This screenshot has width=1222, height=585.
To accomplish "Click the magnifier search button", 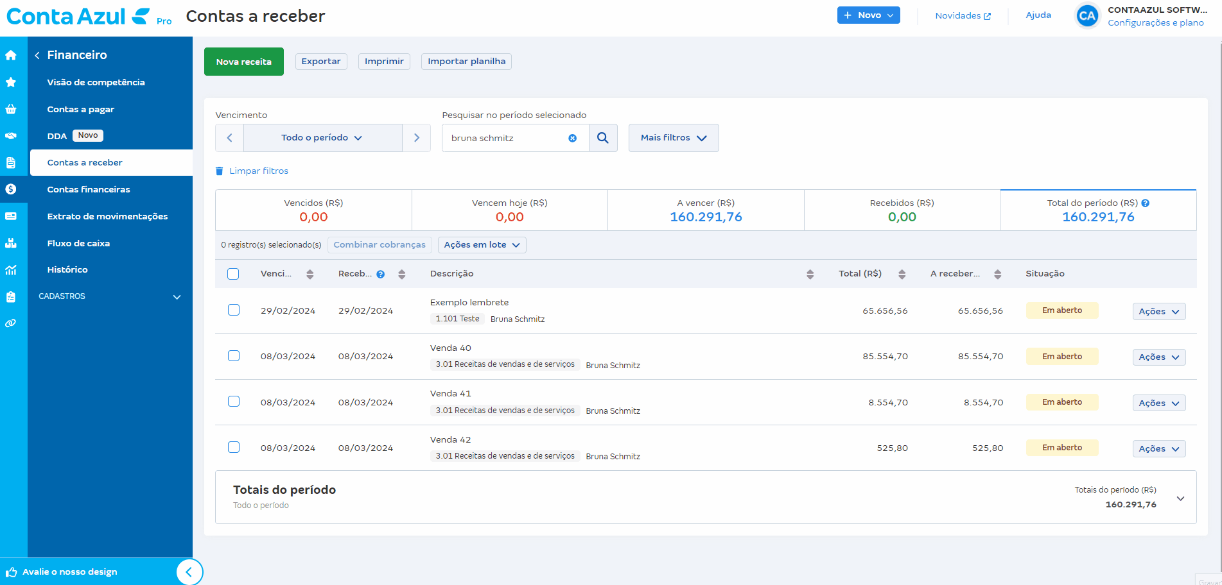I will click(602, 138).
